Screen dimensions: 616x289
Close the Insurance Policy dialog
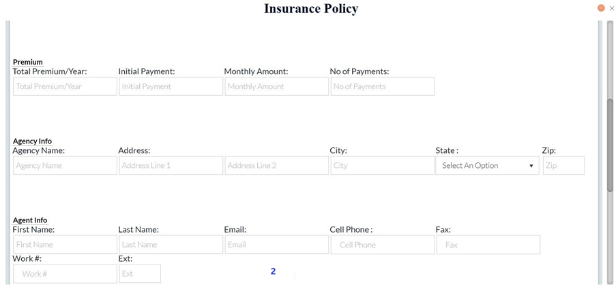point(611,8)
